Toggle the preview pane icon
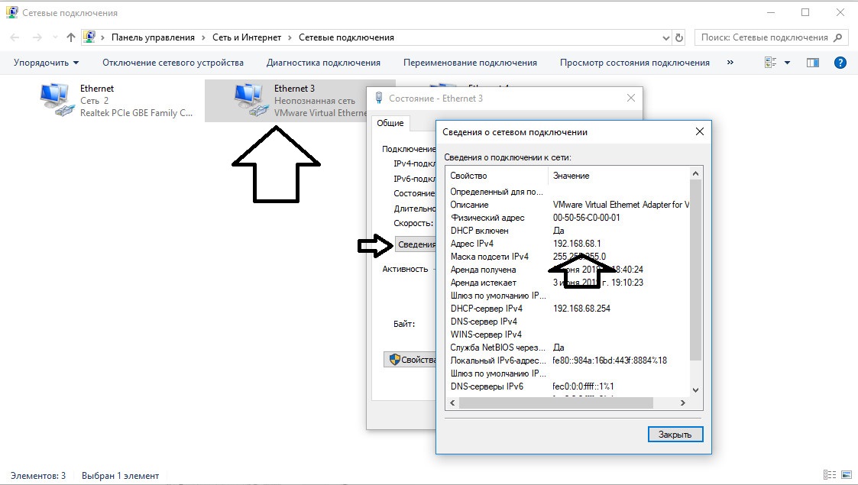 pyautogui.click(x=812, y=63)
